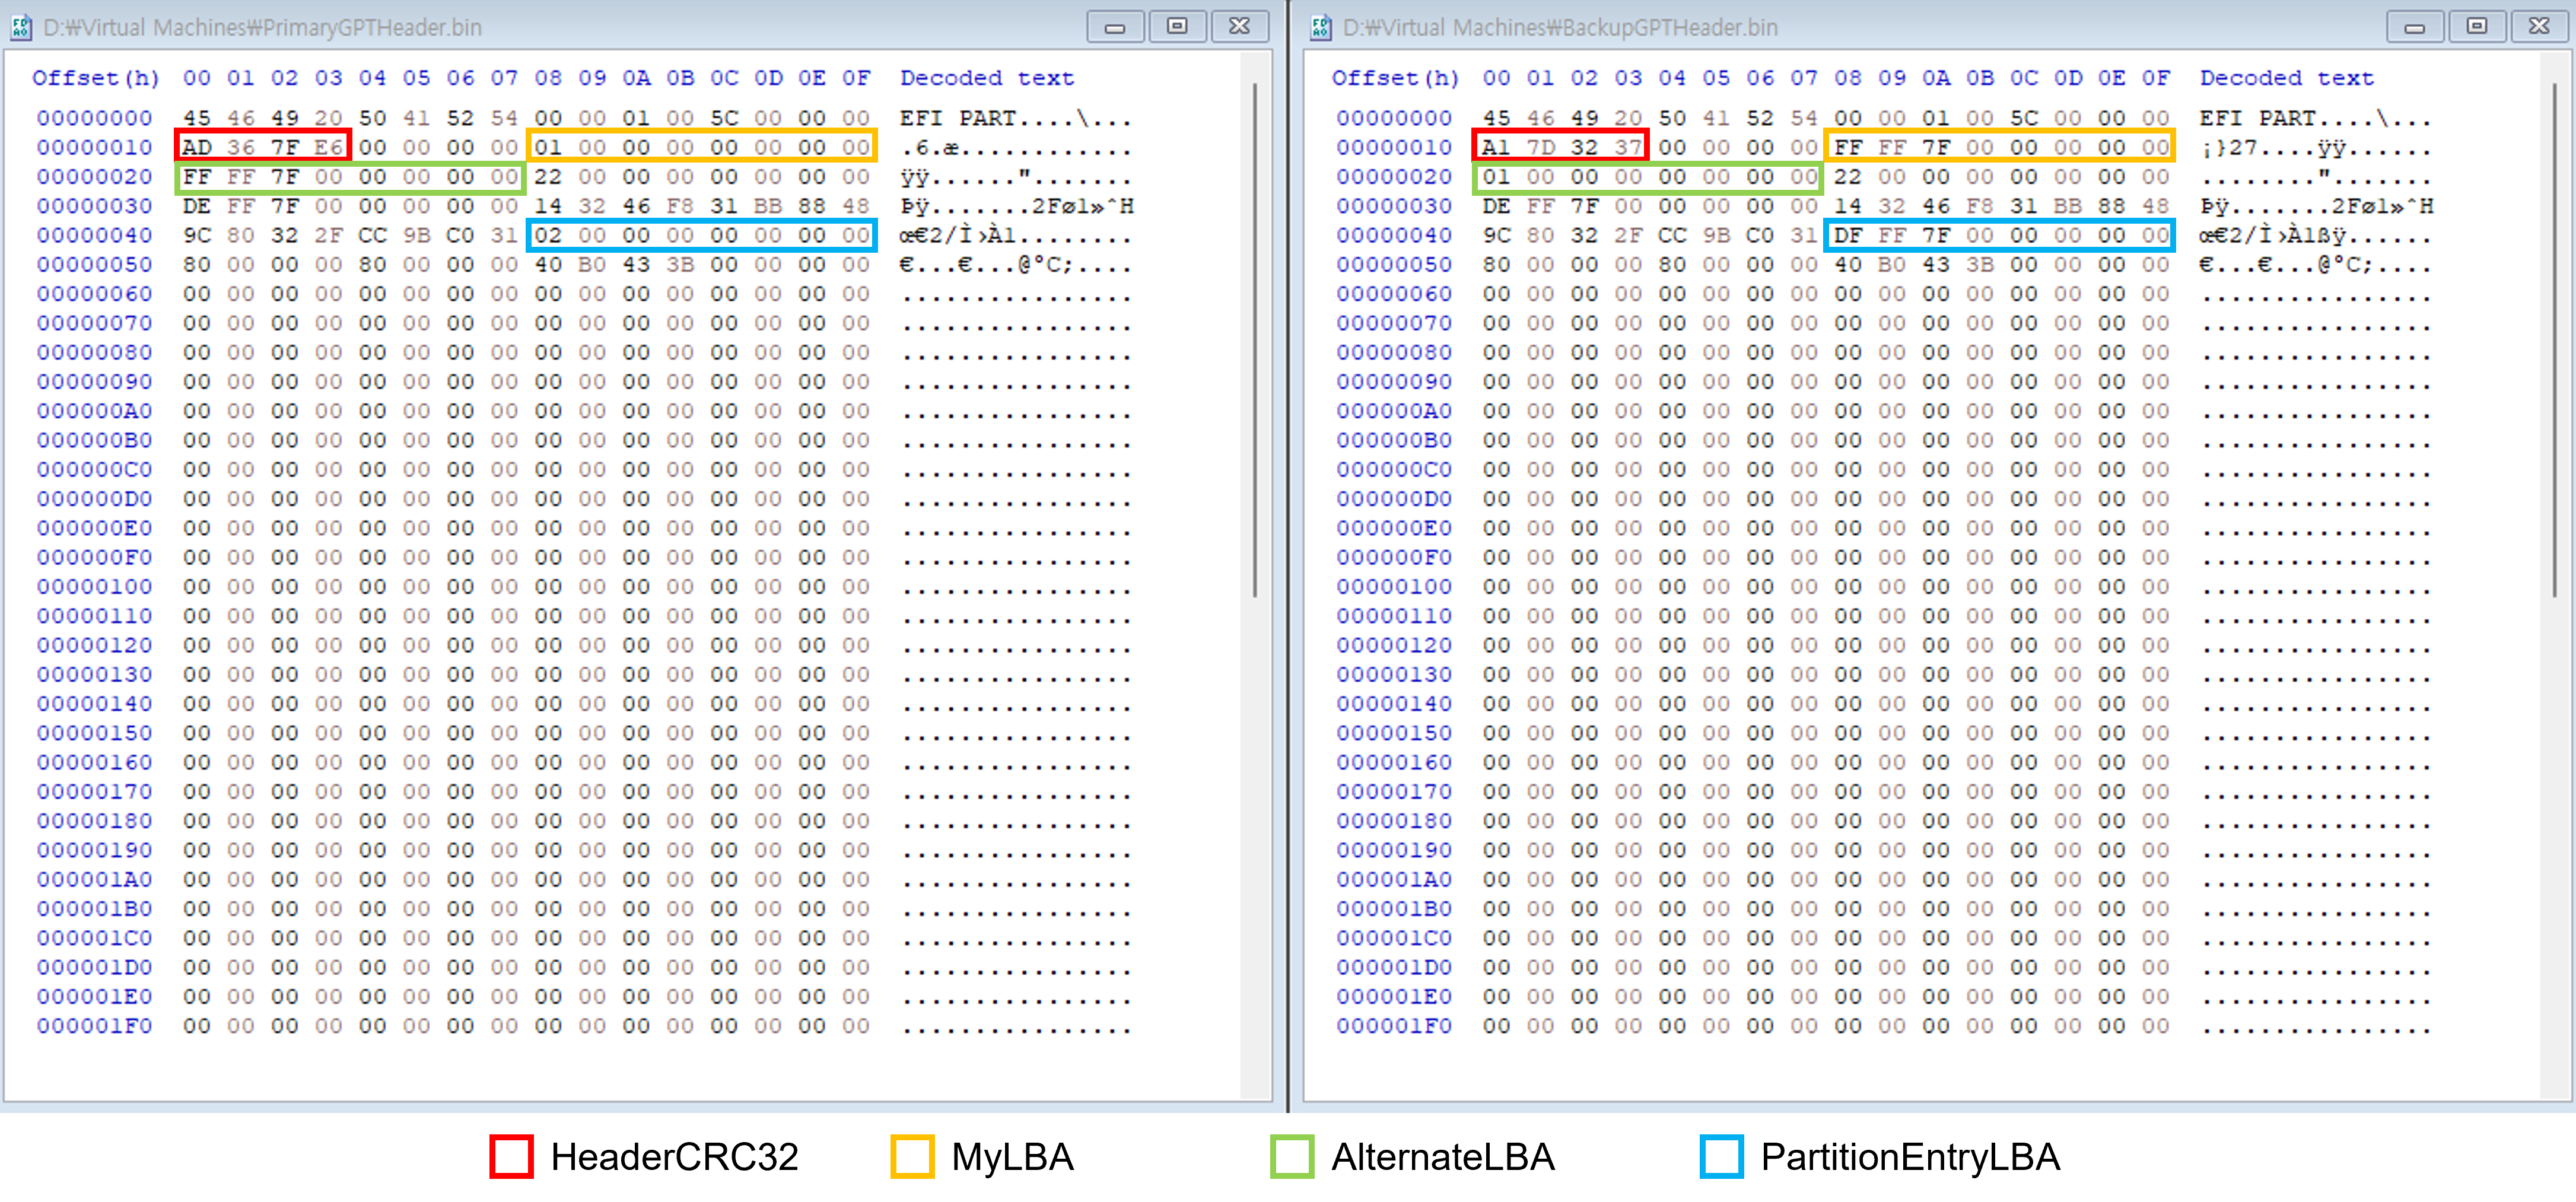
Task: Click the blue legend square at bottom
Action: tap(1721, 1156)
